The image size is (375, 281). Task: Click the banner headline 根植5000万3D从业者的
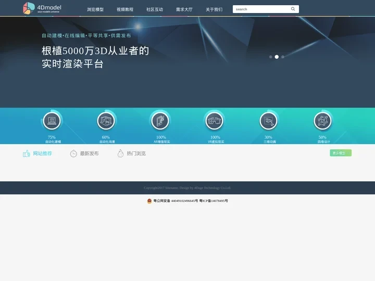pos(95,50)
